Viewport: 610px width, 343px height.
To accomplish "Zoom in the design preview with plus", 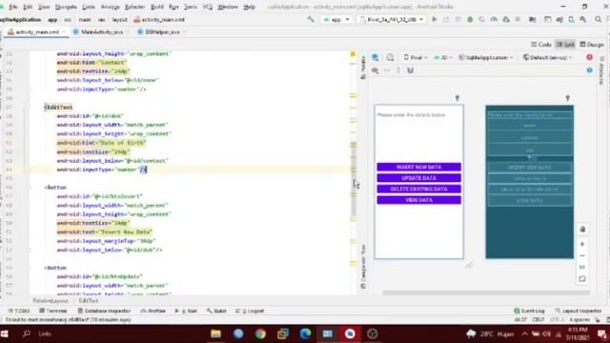I will tap(582, 244).
